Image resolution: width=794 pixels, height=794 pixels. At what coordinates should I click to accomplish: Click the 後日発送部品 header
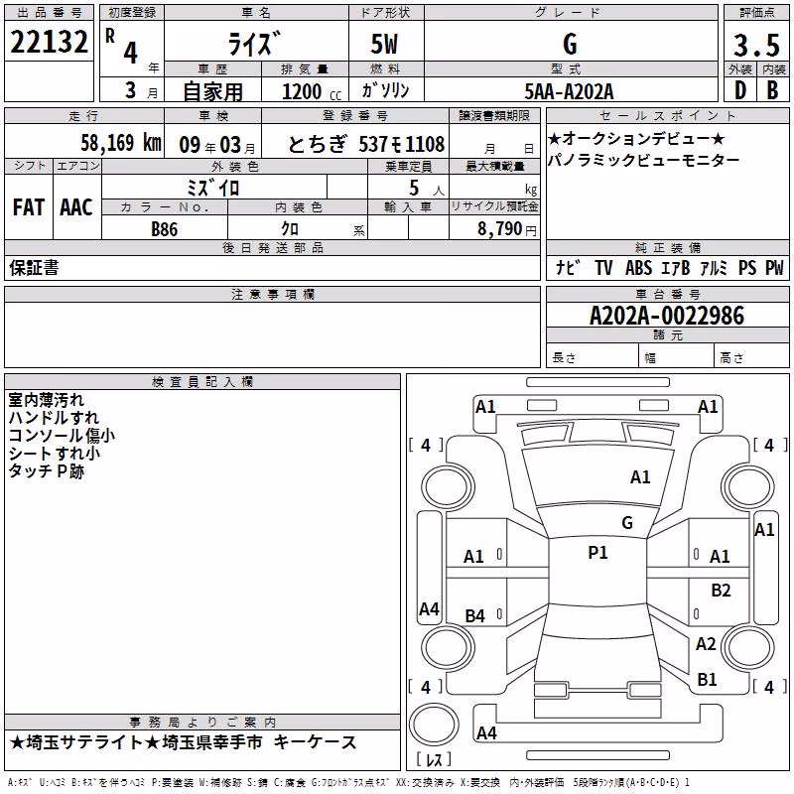pyautogui.click(x=272, y=247)
